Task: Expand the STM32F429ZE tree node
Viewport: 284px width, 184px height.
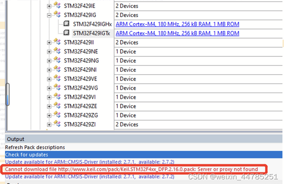Action: [x=49, y=106]
